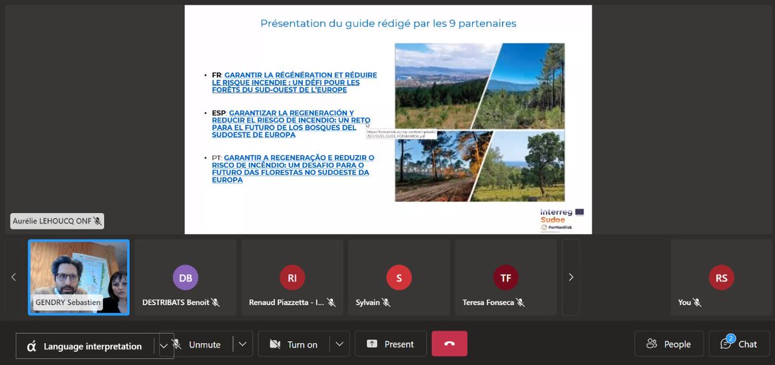The image size is (775, 365).
Task: Click the forest photo collage on the slide
Action: pyautogui.click(x=480, y=122)
